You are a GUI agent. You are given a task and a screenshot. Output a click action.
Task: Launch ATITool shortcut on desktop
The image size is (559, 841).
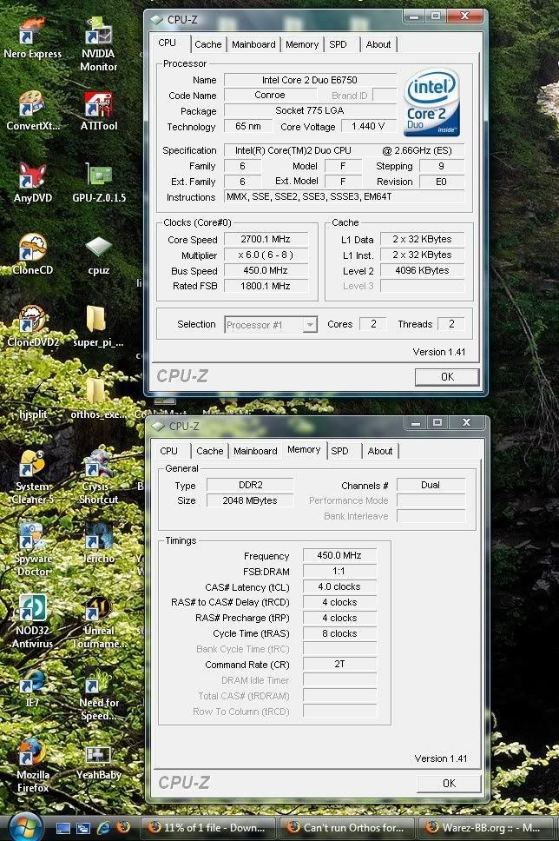click(99, 110)
